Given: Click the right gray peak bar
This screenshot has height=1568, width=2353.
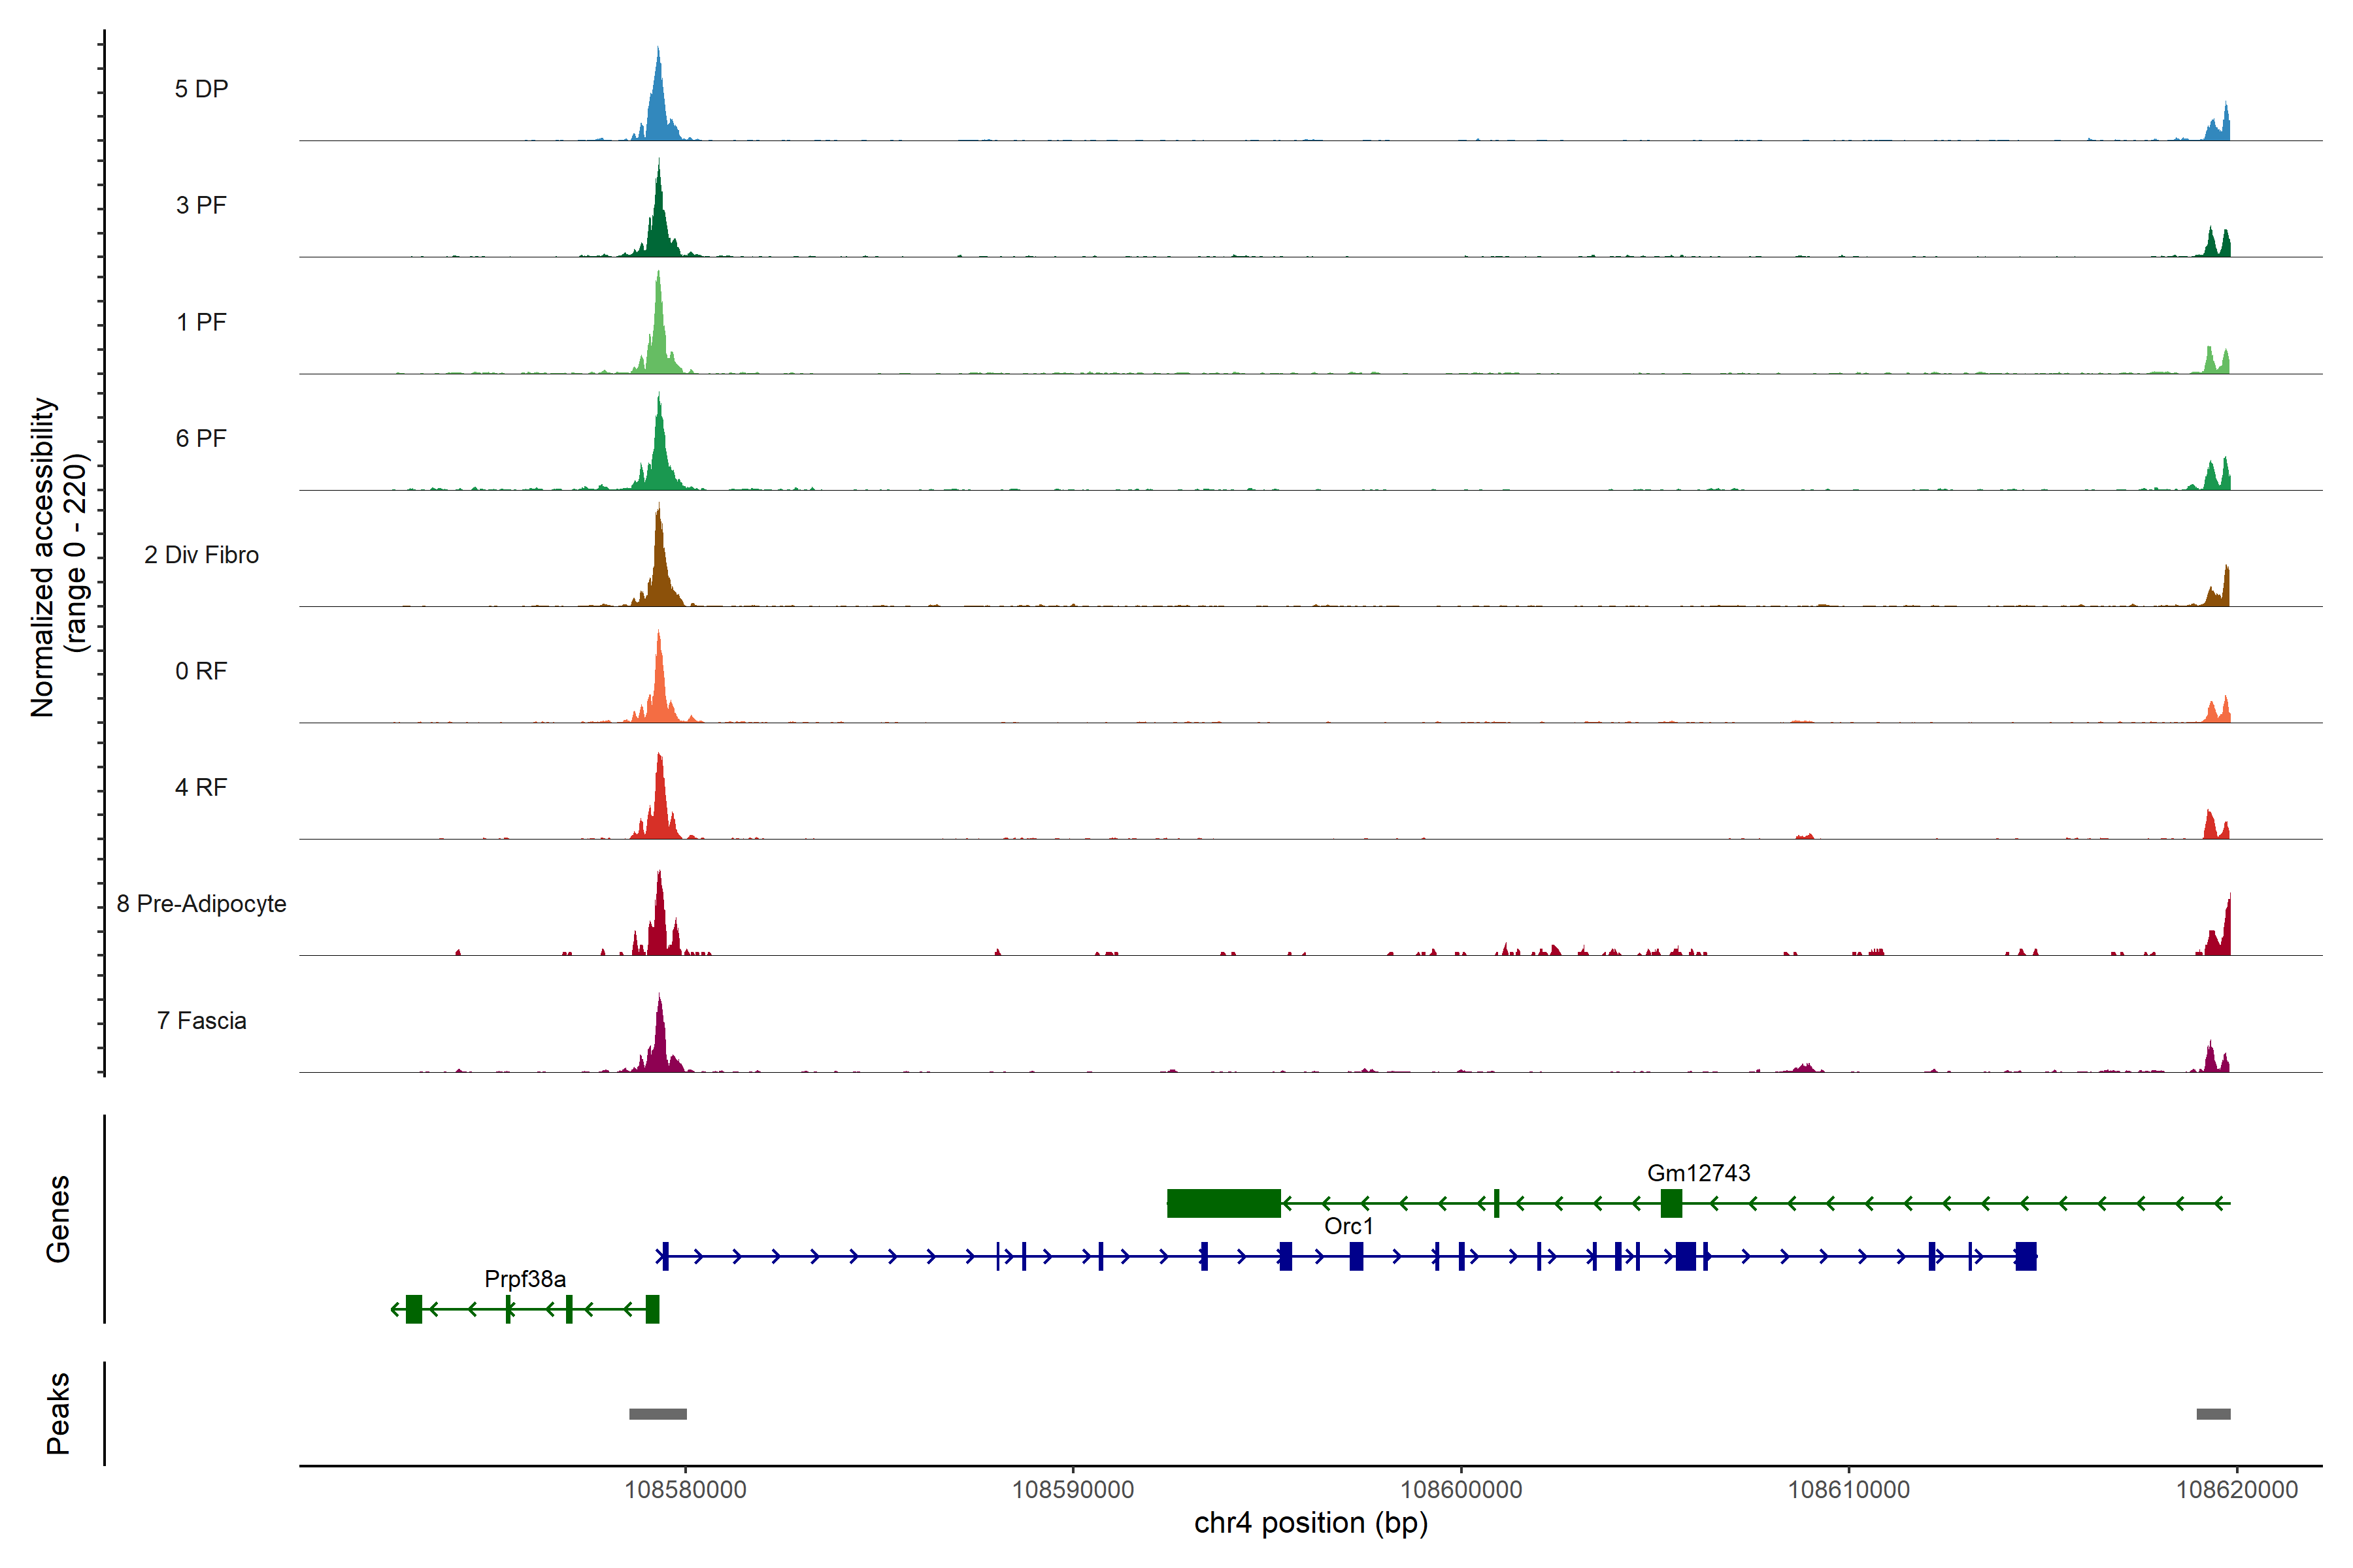Looking at the screenshot, I should click(2213, 1414).
